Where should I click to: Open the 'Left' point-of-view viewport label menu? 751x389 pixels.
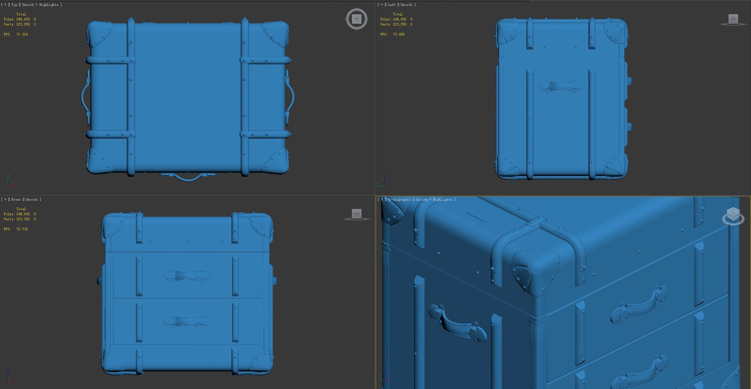[392, 5]
